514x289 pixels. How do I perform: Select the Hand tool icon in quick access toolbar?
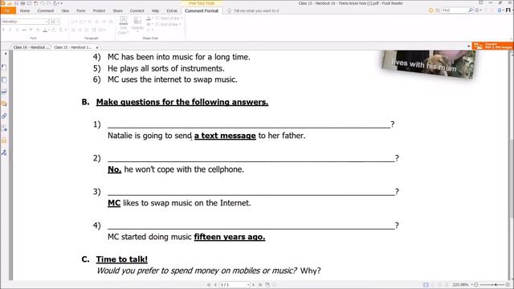coord(55,3)
